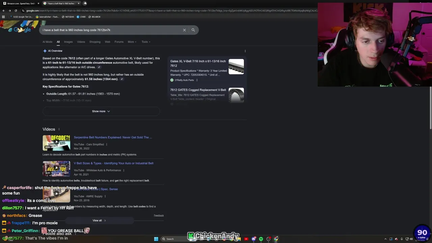Show hidden system tray icons chevron
The height and width of the screenshot is (243, 432).
385,239
